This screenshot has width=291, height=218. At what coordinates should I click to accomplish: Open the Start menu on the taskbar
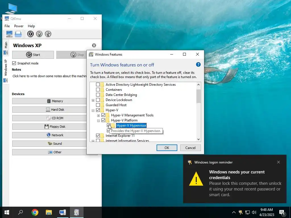click(x=7, y=212)
